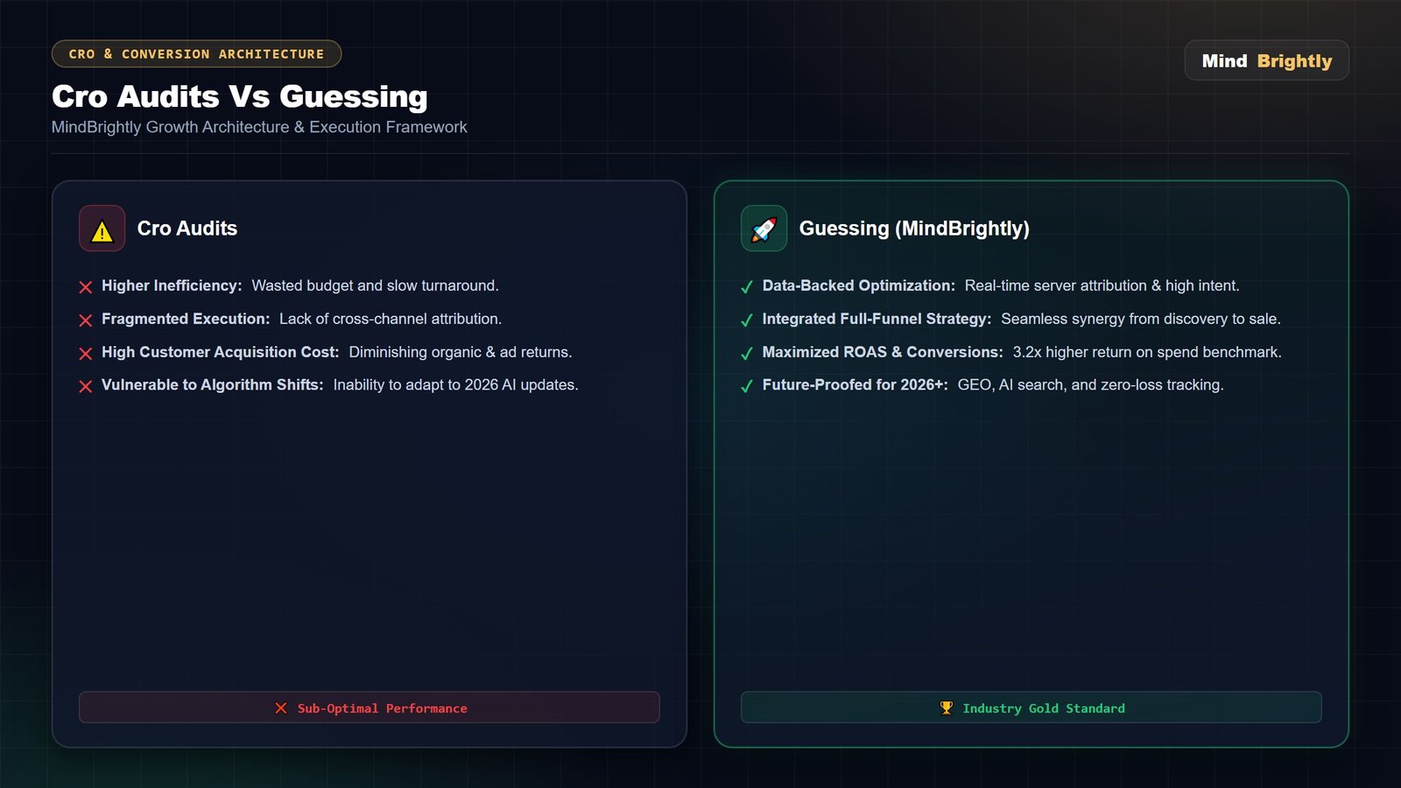The height and width of the screenshot is (788, 1401).
Task: Click 'Seamless synergy from discovery to sale.' text
Action: pos(1141,319)
